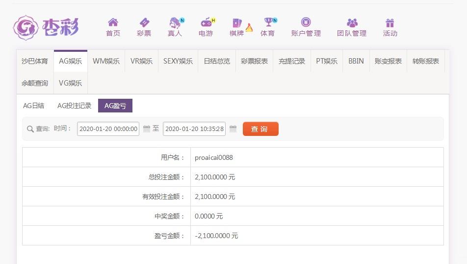Open the start date calendar picker
Screen dimensions: 467x264
147,129
